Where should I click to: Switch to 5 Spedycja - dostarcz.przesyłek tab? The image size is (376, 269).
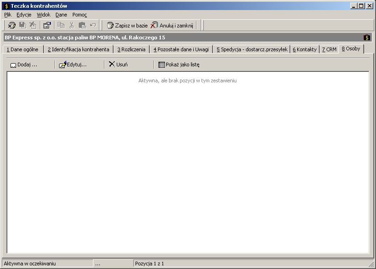click(x=252, y=49)
